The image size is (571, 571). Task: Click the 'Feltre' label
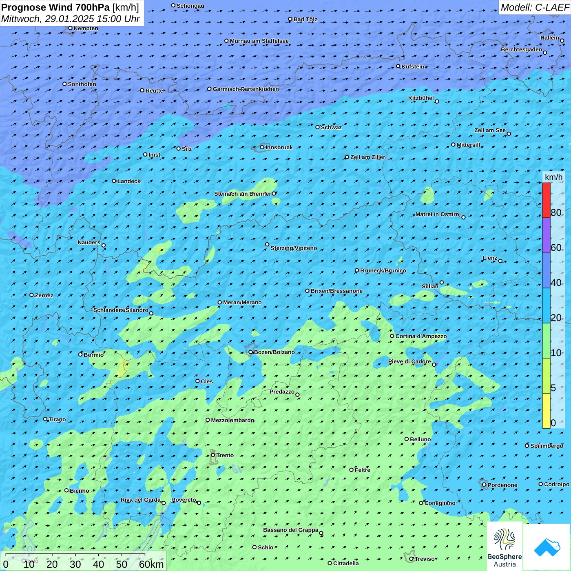click(x=362, y=470)
